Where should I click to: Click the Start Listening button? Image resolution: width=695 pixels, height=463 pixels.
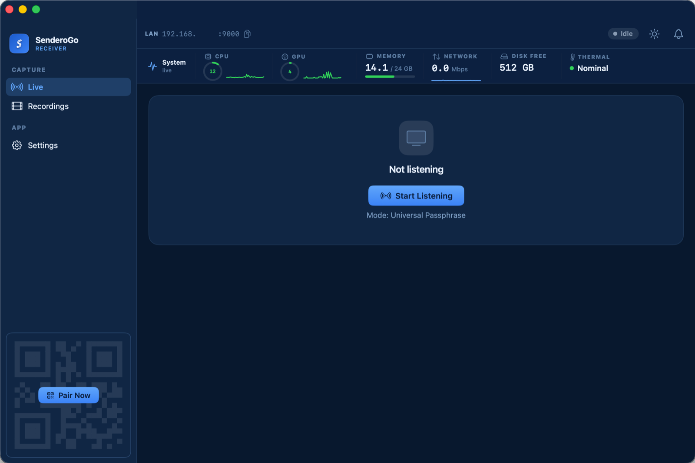pyautogui.click(x=416, y=196)
